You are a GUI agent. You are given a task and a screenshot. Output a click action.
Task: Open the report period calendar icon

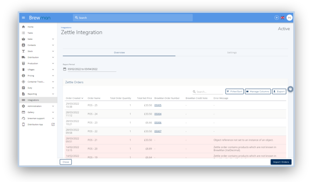click(65, 69)
